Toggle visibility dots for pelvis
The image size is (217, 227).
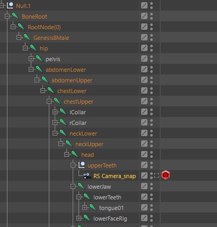tap(151, 58)
